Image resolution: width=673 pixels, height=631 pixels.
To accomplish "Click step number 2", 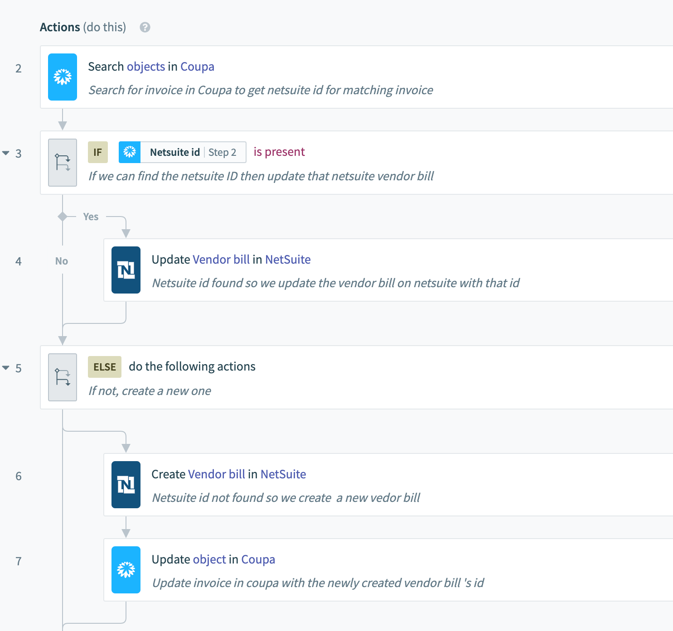I will coord(19,68).
